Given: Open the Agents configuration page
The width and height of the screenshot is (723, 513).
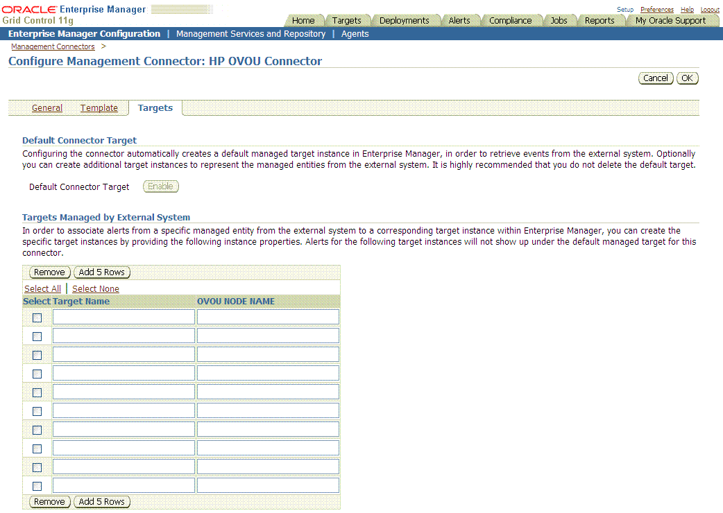Looking at the screenshot, I should 355,33.
